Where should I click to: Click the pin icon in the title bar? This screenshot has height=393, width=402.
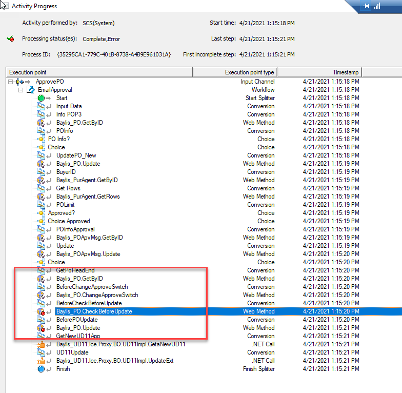(366, 6)
